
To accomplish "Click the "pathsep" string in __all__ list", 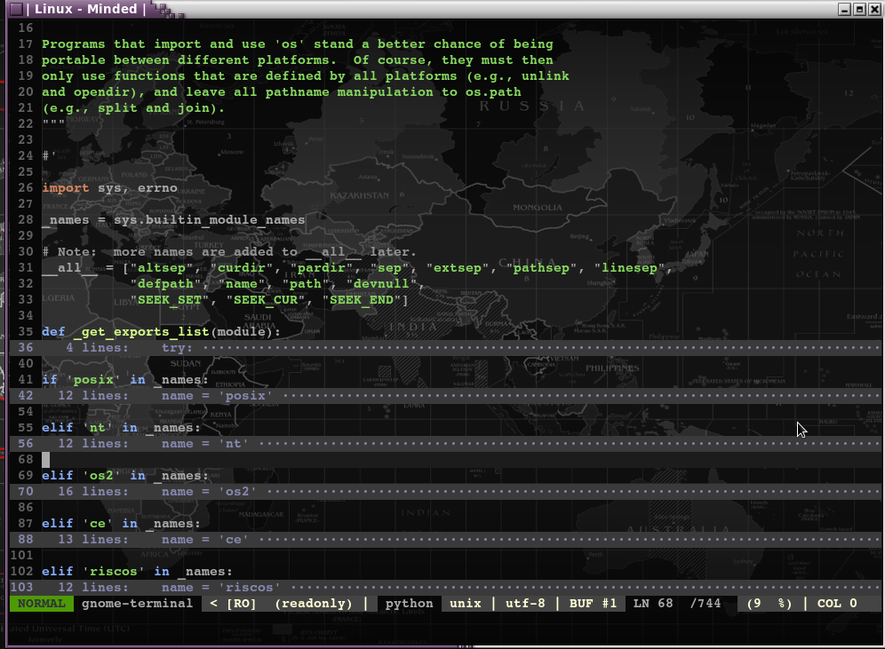I will point(541,268).
